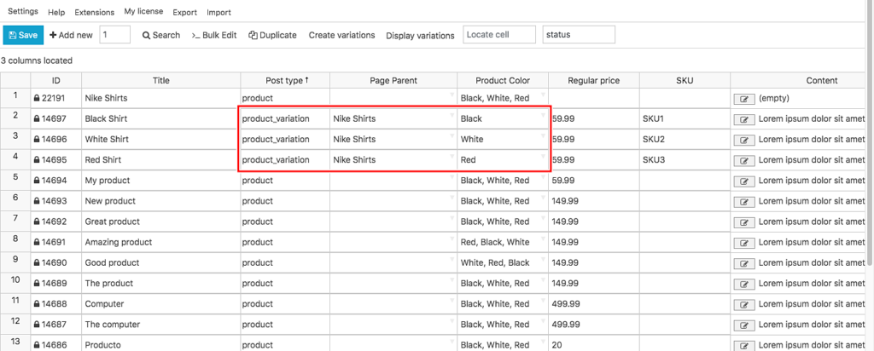The width and height of the screenshot is (874, 351).
Task: Open content editor icon for Nike Shirts row
Action: click(x=744, y=99)
